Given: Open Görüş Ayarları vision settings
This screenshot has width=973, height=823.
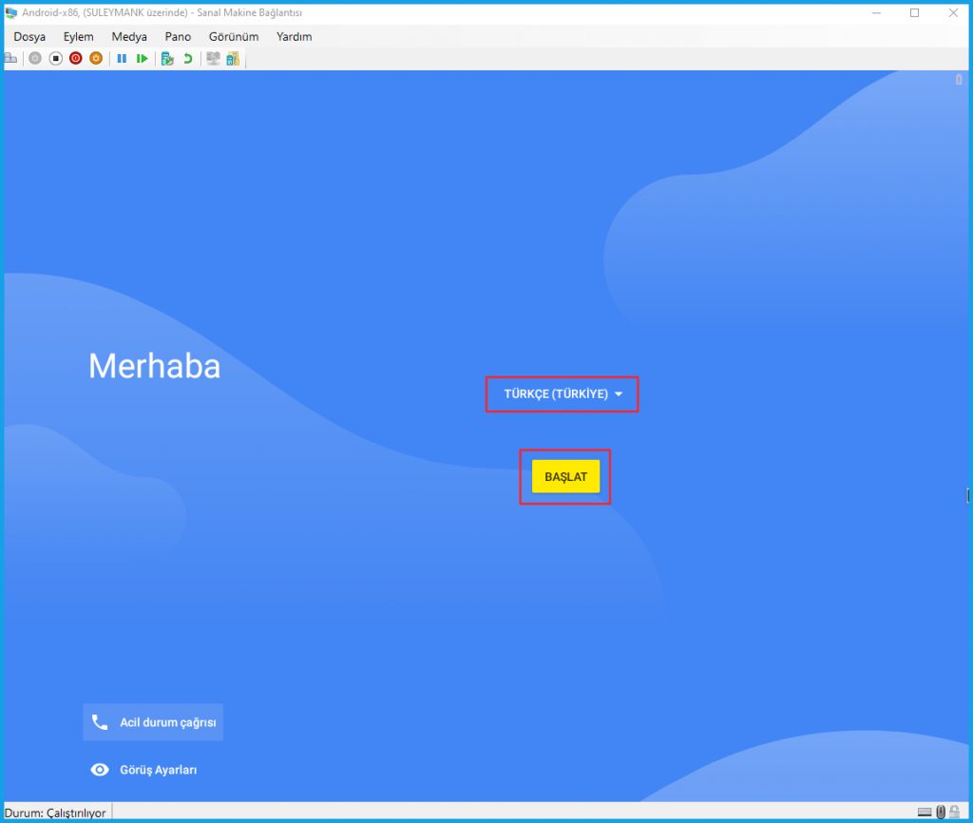Looking at the screenshot, I should [x=144, y=770].
